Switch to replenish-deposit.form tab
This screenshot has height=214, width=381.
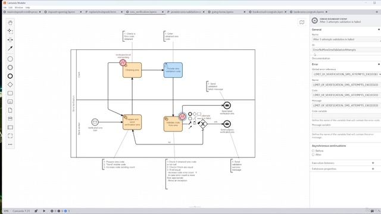[x=102, y=12]
